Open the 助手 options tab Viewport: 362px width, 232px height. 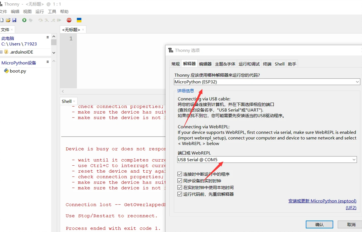pos(292,64)
